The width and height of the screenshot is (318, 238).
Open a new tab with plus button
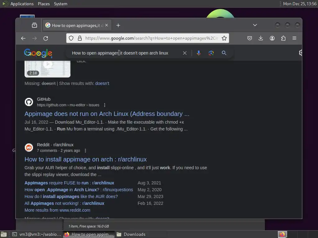118,25
